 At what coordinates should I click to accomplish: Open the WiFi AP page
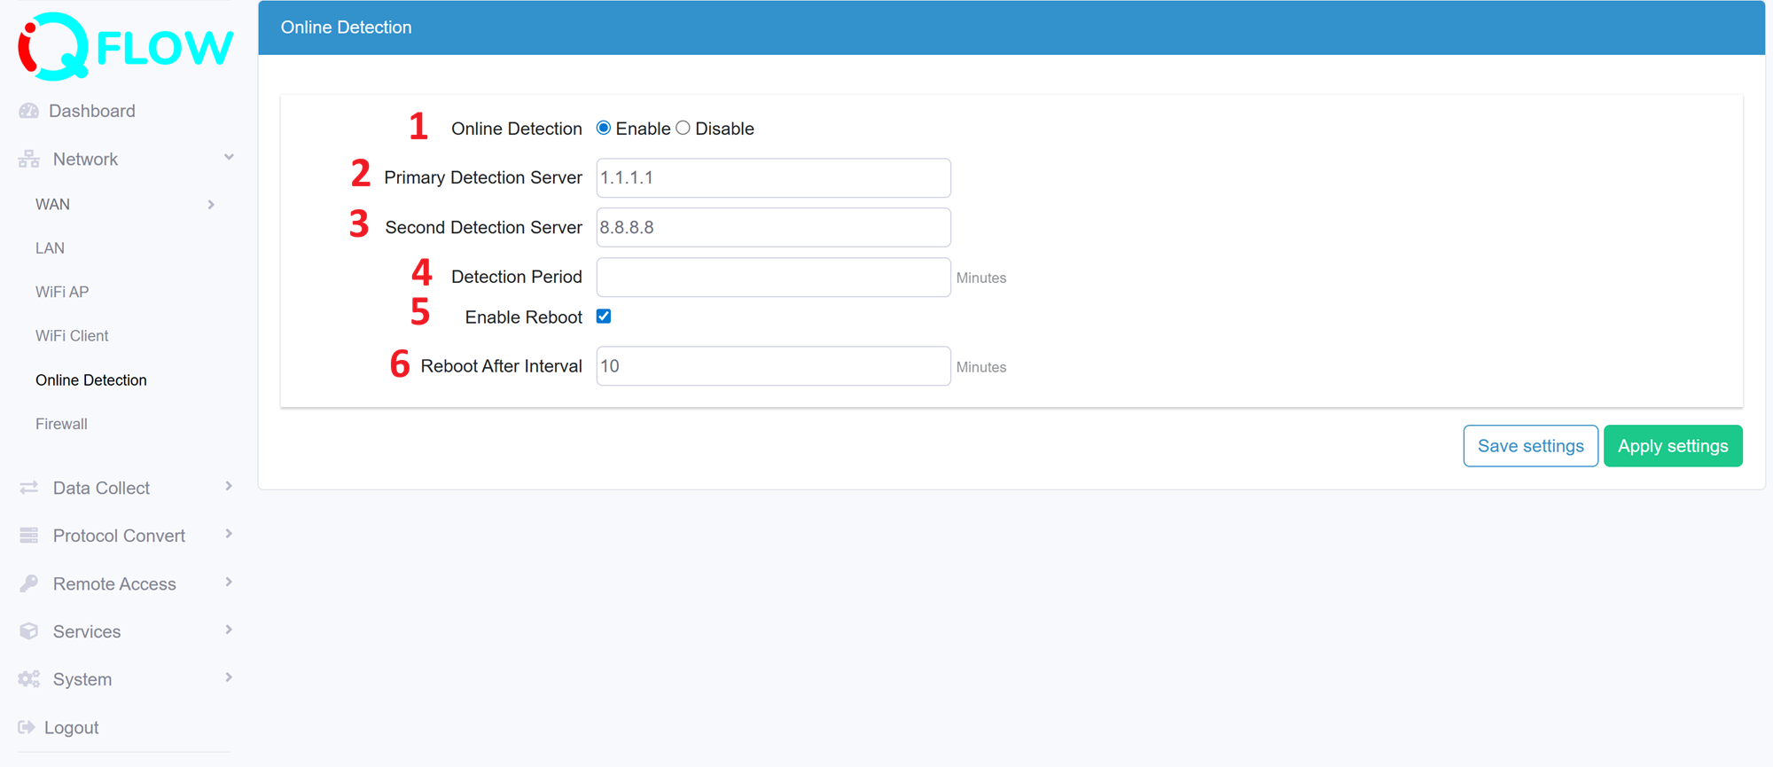[62, 292]
